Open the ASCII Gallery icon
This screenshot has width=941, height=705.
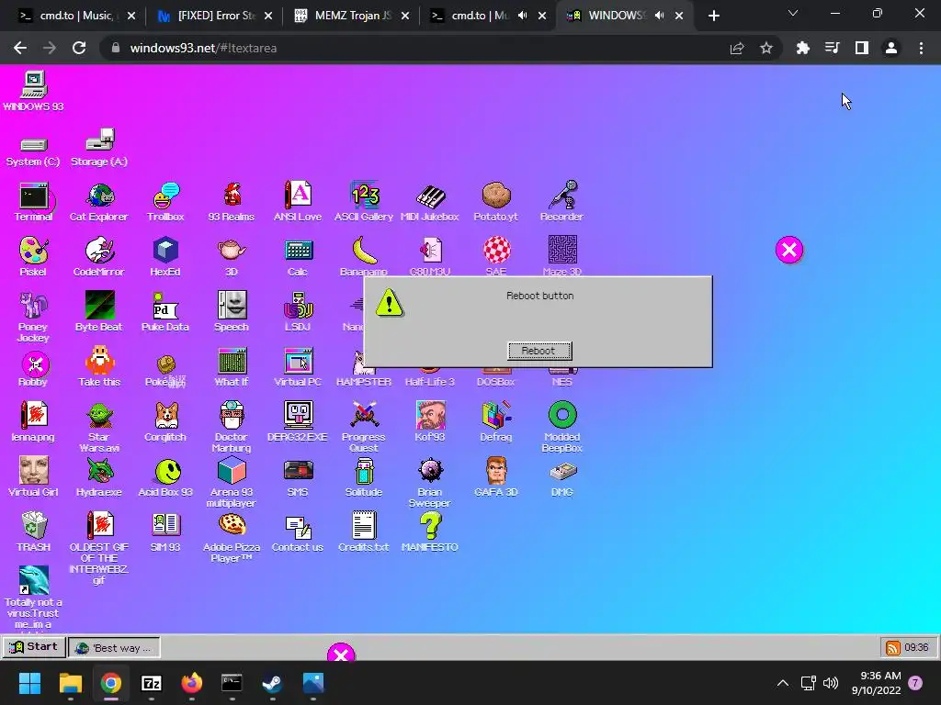(364, 196)
